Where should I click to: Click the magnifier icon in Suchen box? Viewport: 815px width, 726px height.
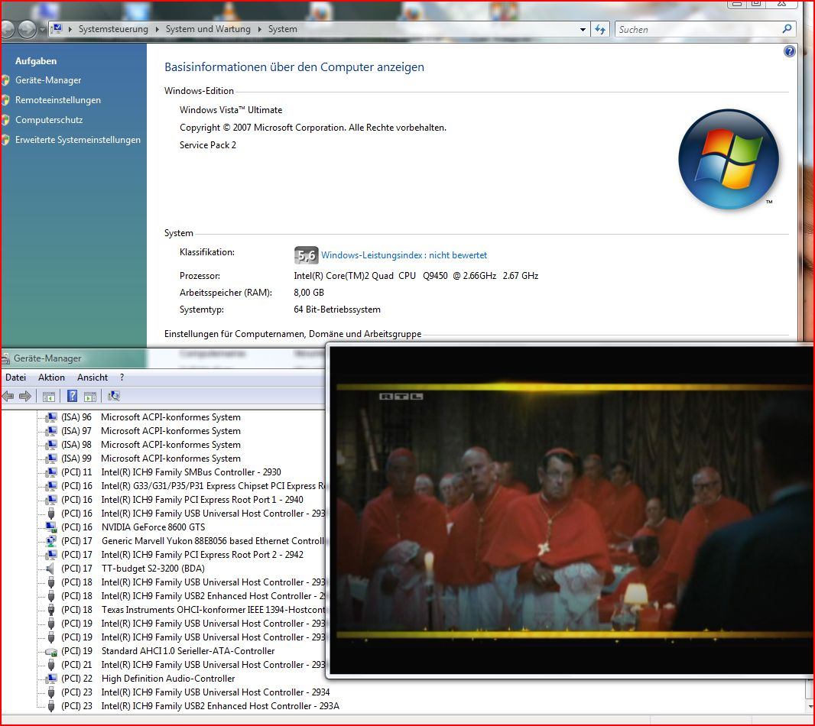(787, 29)
